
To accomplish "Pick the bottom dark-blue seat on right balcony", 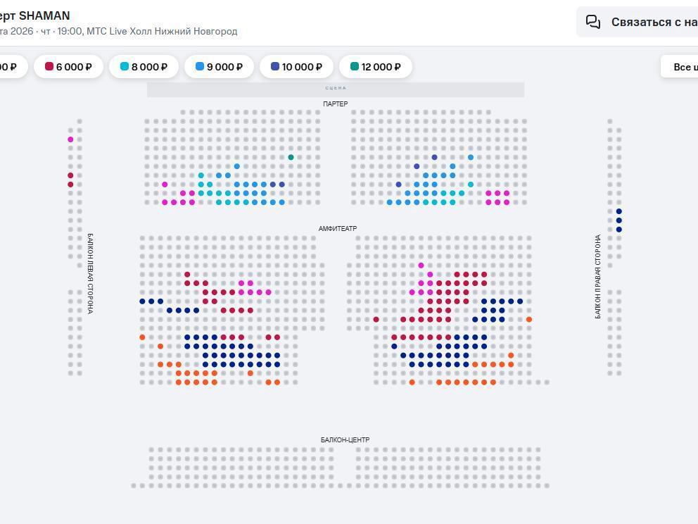I will point(619,230).
